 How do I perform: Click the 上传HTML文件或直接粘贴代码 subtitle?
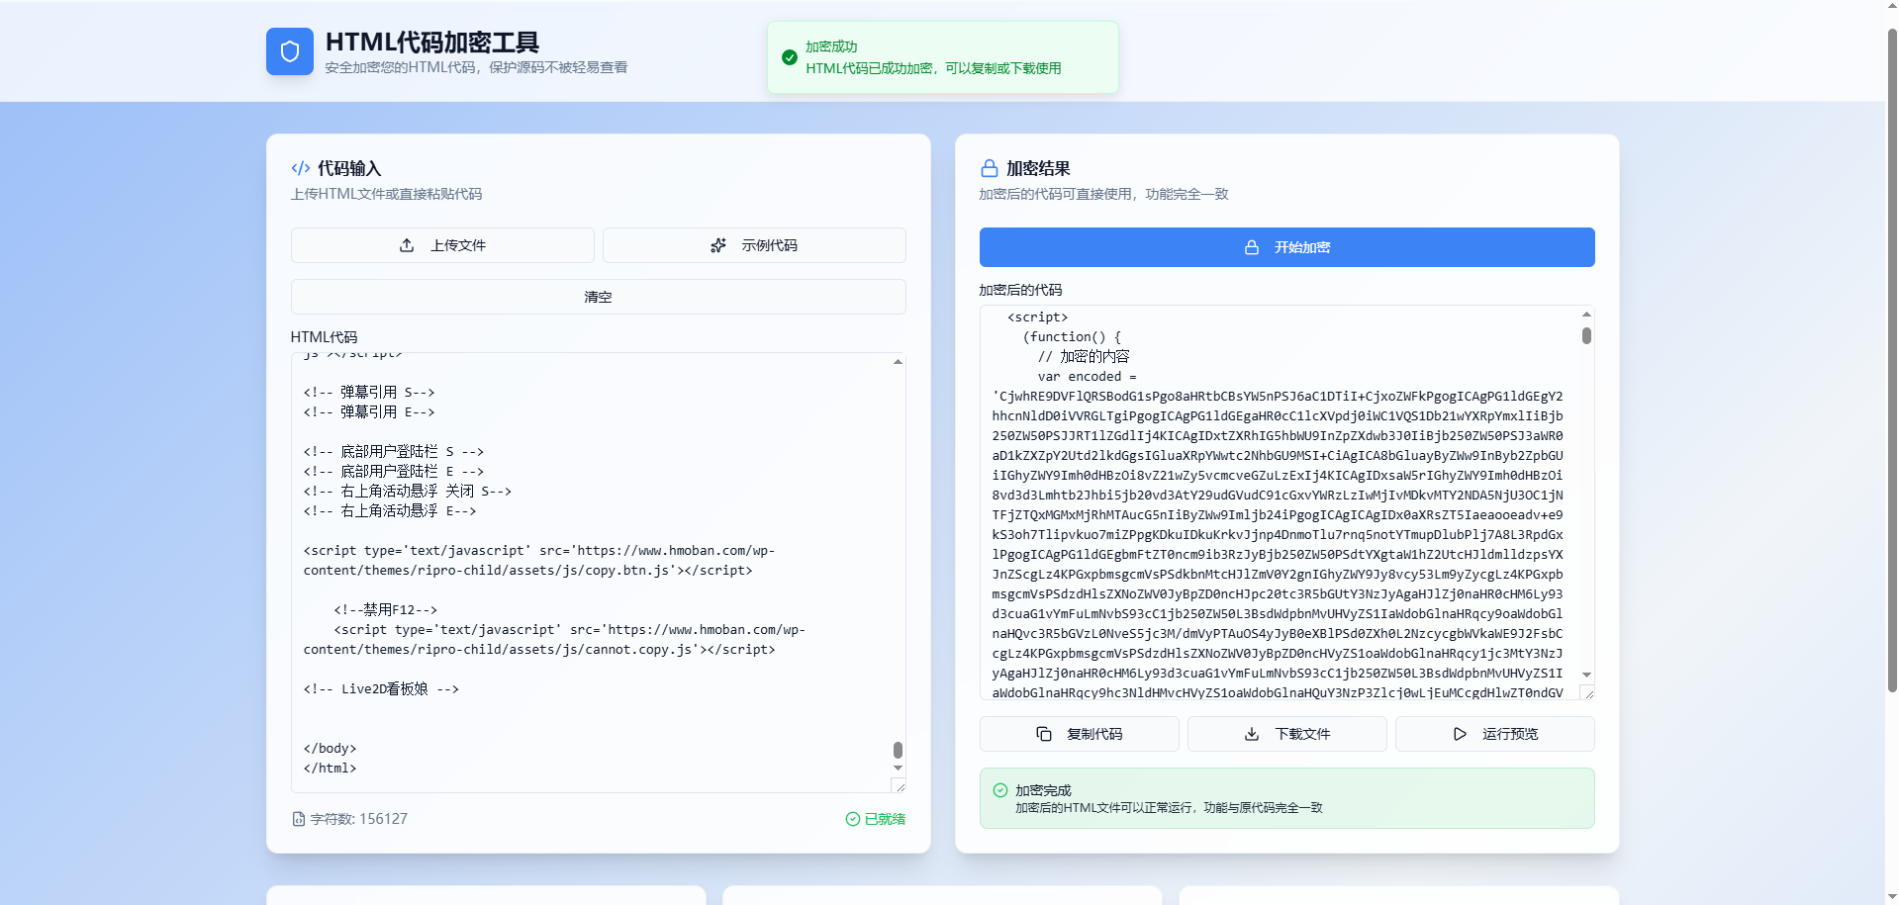pyautogui.click(x=386, y=194)
